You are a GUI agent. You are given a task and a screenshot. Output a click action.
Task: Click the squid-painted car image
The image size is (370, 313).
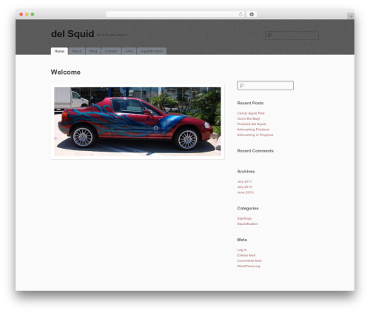point(138,121)
